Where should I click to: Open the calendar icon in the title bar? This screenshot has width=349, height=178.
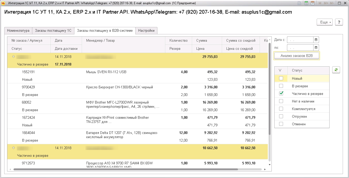(x=312, y=3)
